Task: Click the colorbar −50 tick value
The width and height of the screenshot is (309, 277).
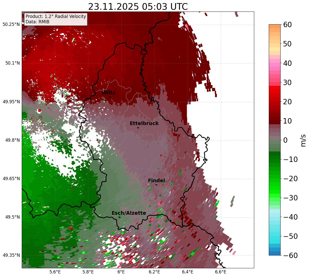Action: [290, 236]
